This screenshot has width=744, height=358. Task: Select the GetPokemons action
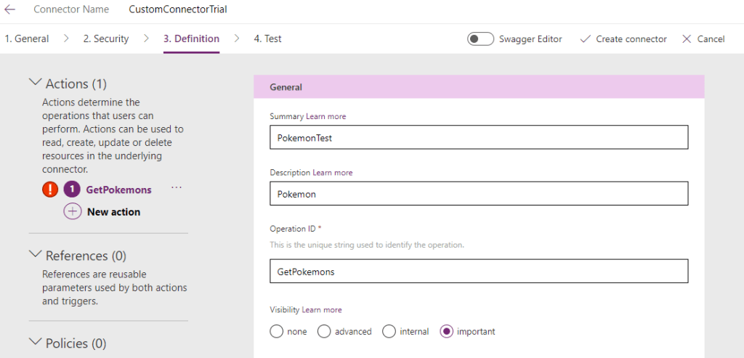tap(118, 190)
